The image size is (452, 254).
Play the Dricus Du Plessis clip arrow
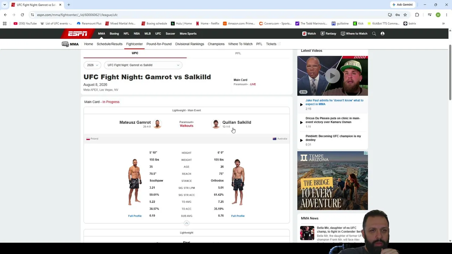click(x=301, y=122)
